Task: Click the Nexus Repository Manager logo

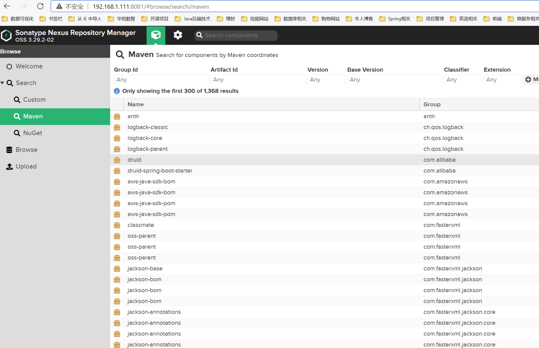Action: tap(6, 35)
